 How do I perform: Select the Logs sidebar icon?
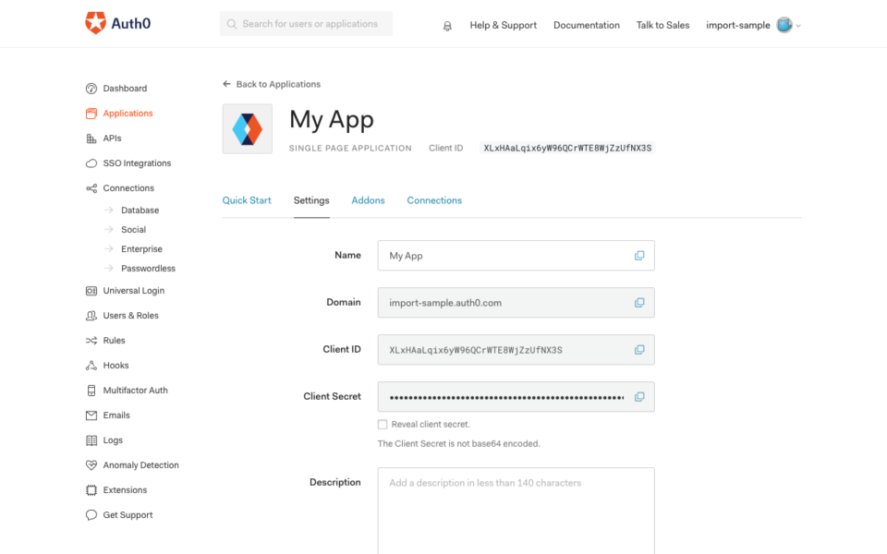tap(91, 440)
